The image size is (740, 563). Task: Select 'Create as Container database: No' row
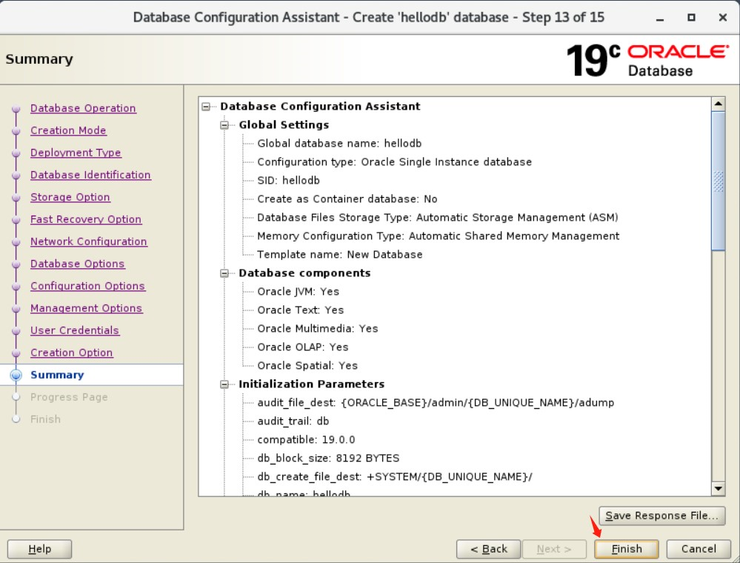tap(347, 199)
